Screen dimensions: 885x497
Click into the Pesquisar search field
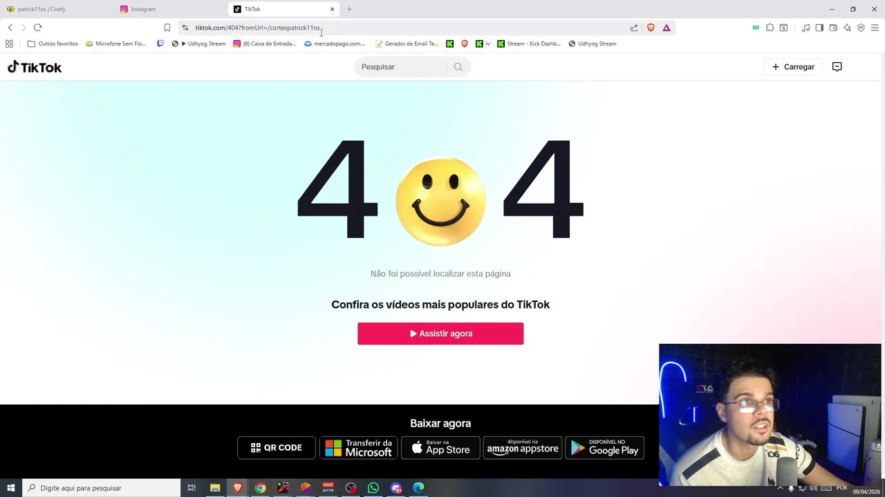[x=401, y=67]
